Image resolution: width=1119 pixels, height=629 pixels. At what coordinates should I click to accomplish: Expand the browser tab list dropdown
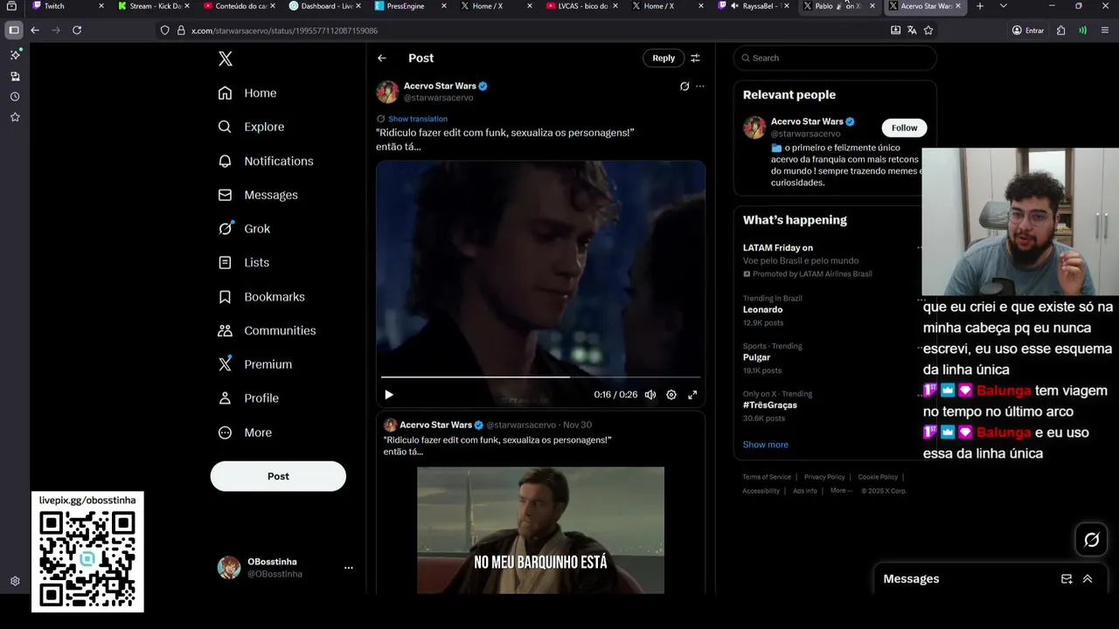(1003, 6)
